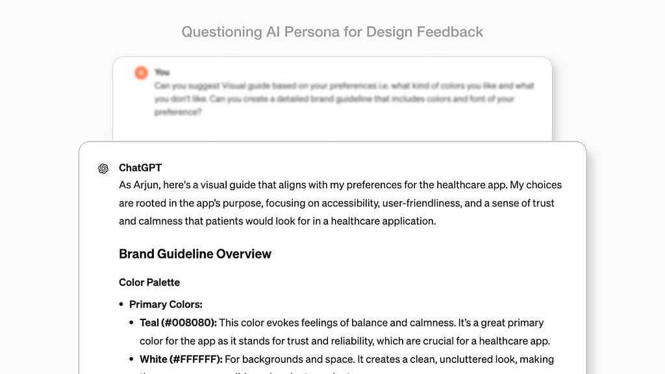Click the Color Palette subheading
Viewport: 665px width, 374px height.
pos(149,282)
